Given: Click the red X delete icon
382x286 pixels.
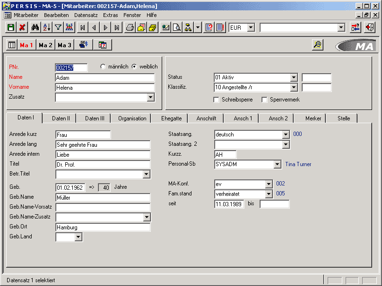Looking at the screenshot, I should click(22, 28).
